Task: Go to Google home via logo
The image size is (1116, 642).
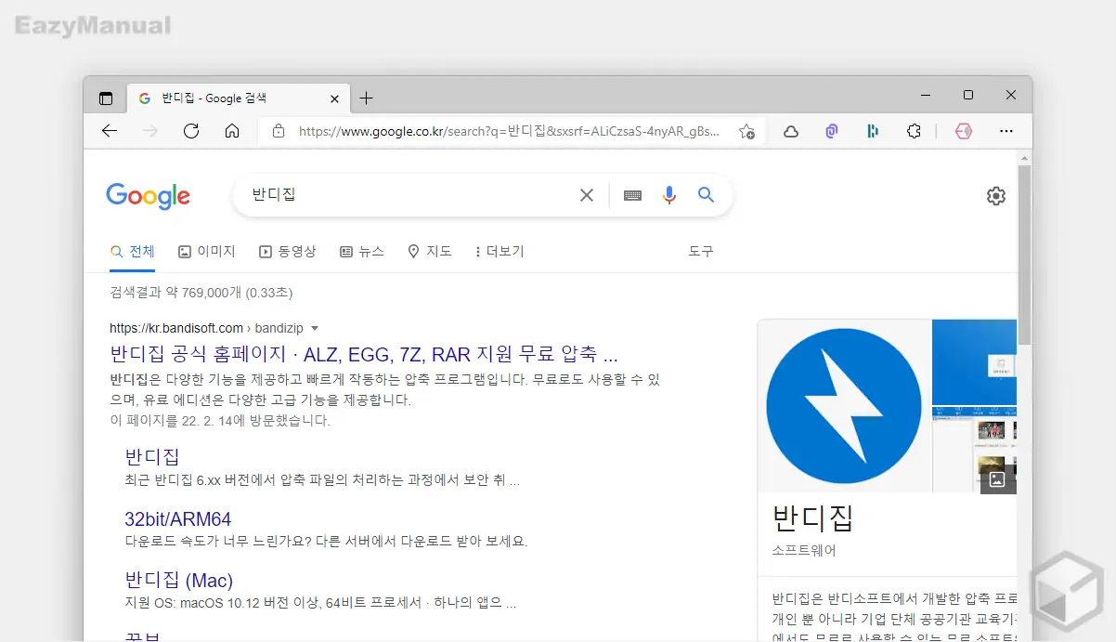Action: point(149,196)
